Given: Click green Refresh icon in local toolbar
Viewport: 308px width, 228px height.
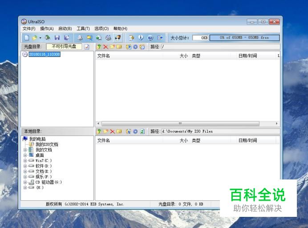Looking at the screenshot, I should 142,131.
